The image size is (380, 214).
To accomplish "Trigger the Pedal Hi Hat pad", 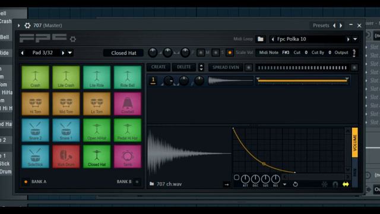I will 128,130.
